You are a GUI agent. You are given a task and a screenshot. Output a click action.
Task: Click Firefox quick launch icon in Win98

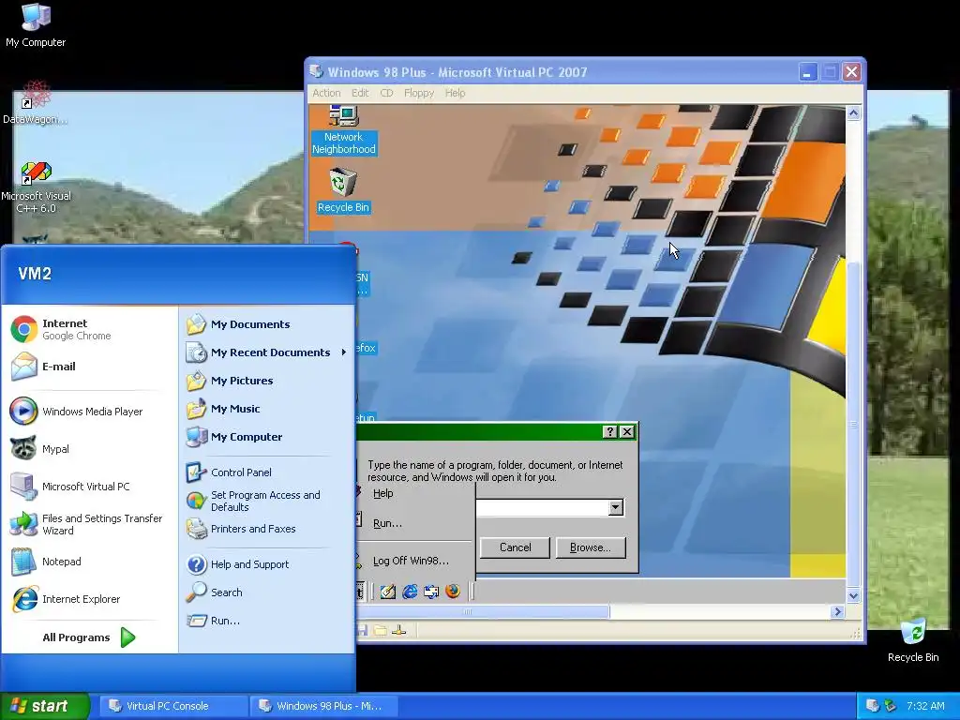click(453, 592)
